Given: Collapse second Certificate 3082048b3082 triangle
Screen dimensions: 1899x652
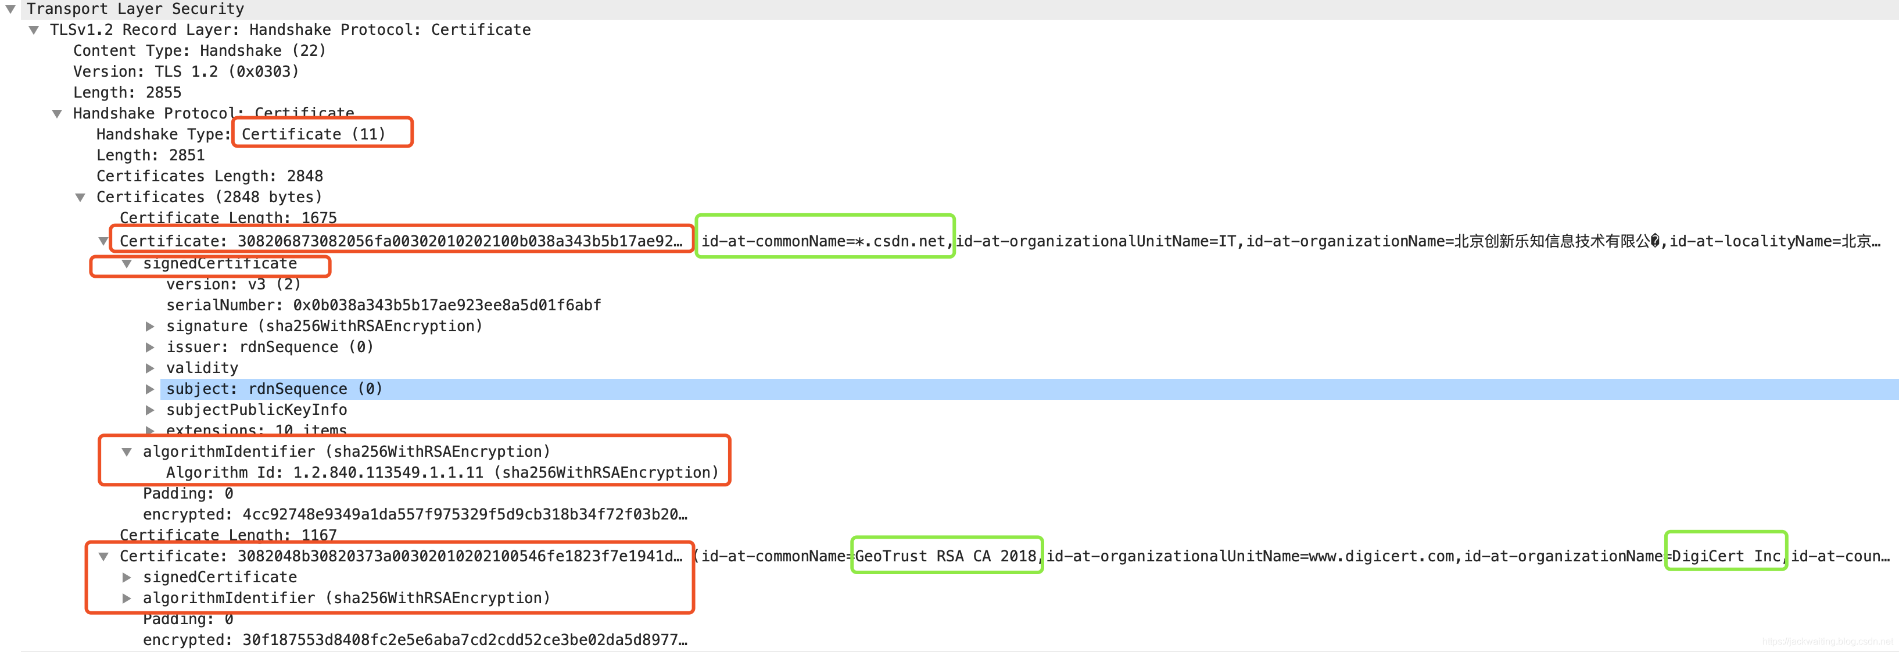Looking at the screenshot, I should [103, 557].
